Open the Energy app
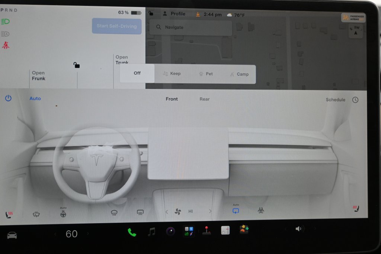 225,230
